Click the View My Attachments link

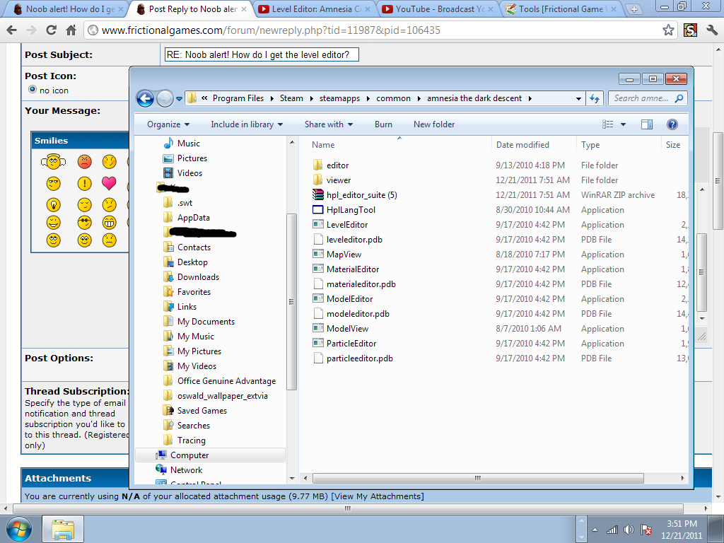pyautogui.click(x=378, y=496)
